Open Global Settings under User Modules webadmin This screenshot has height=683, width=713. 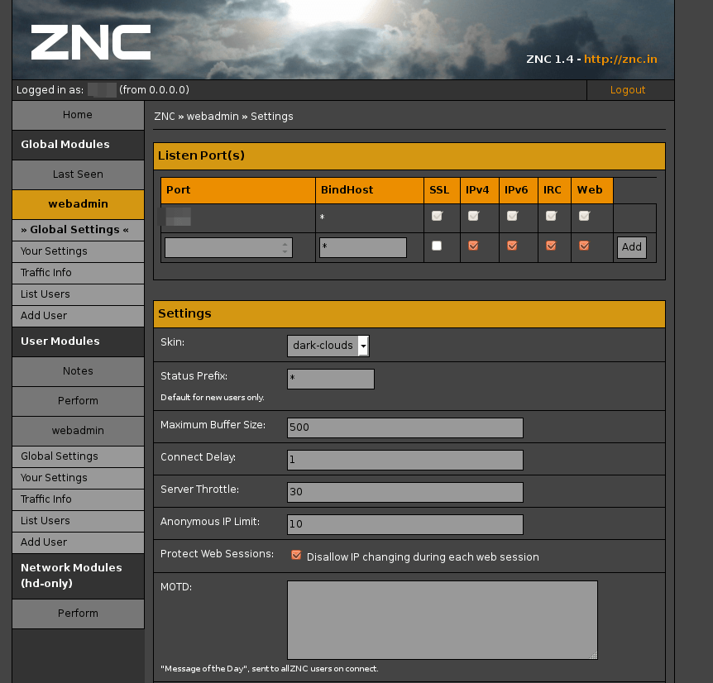point(78,456)
